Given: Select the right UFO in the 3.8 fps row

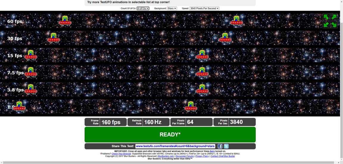Looking at the screenshot, I should (202, 89).
